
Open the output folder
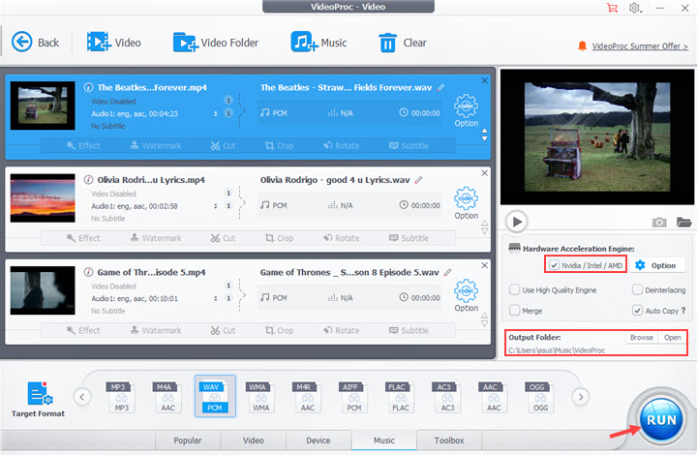672,338
